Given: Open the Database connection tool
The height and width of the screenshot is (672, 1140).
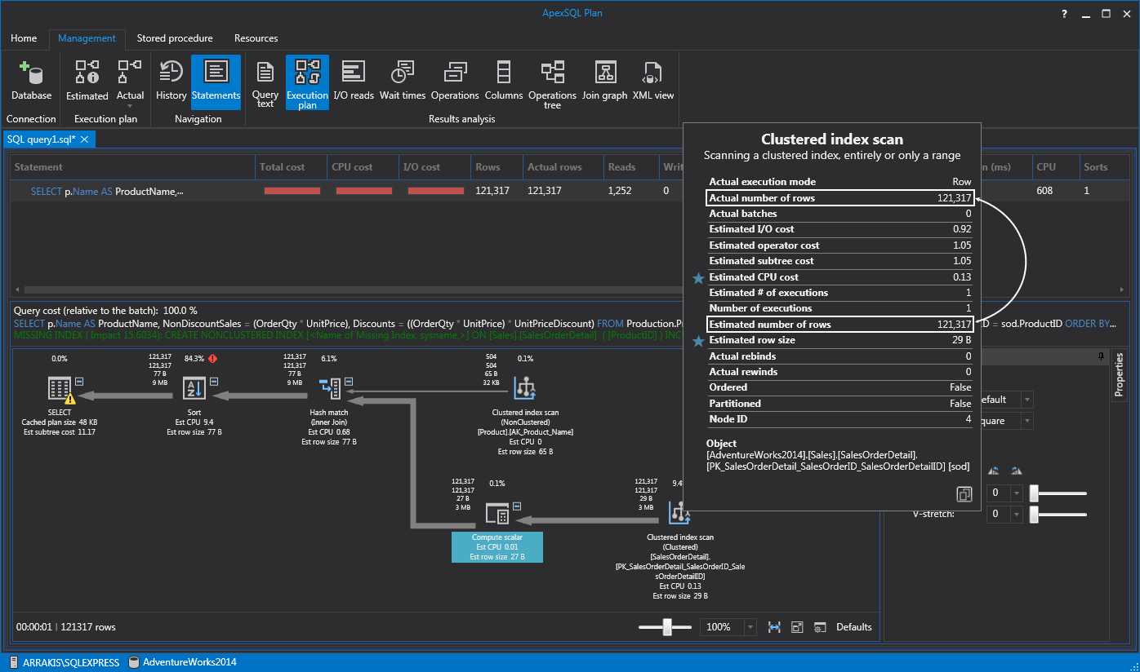Looking at the screenshot, I should pyautogui.click(x=31, y=81).
